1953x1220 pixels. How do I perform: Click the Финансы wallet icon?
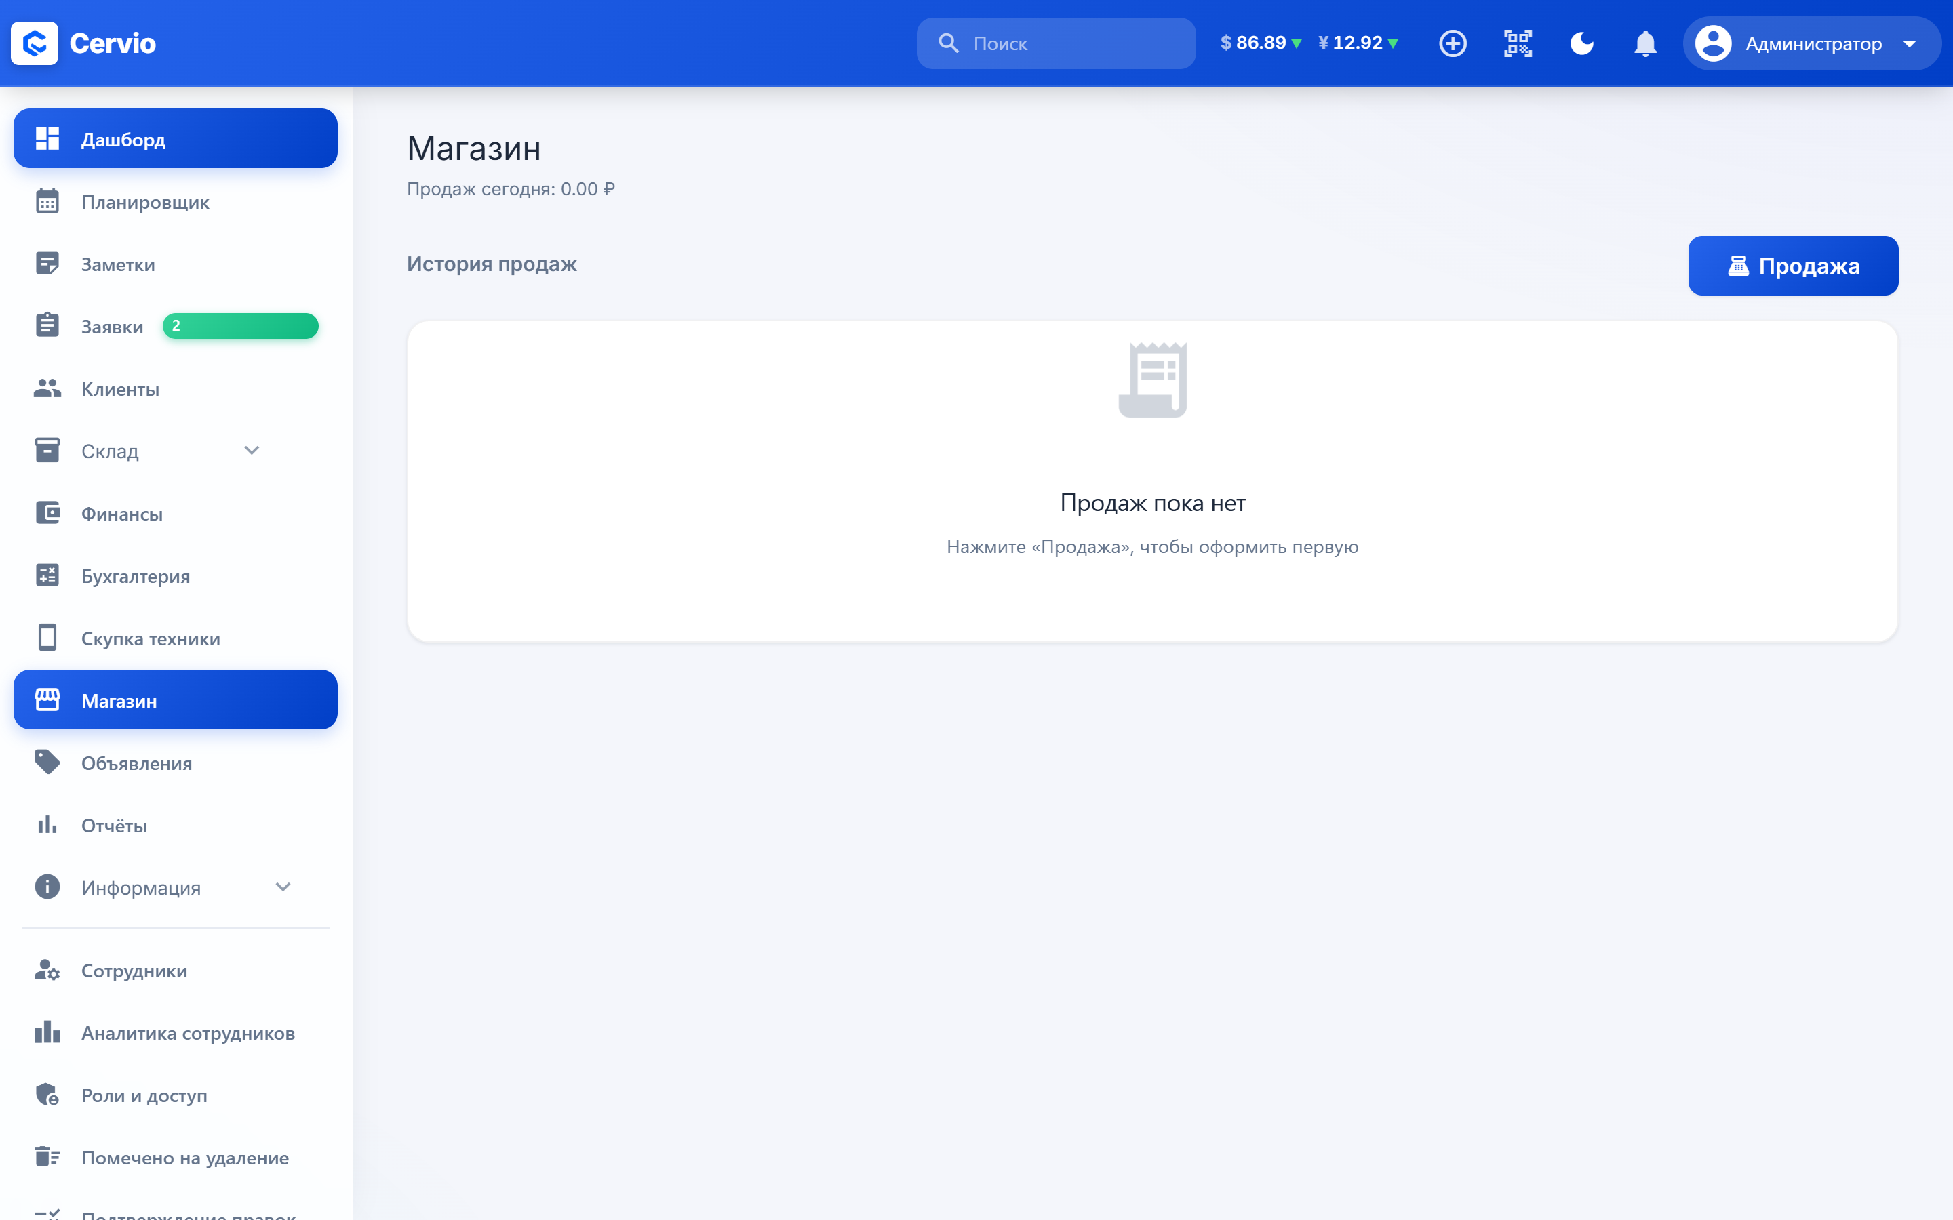tap(47, 512)
